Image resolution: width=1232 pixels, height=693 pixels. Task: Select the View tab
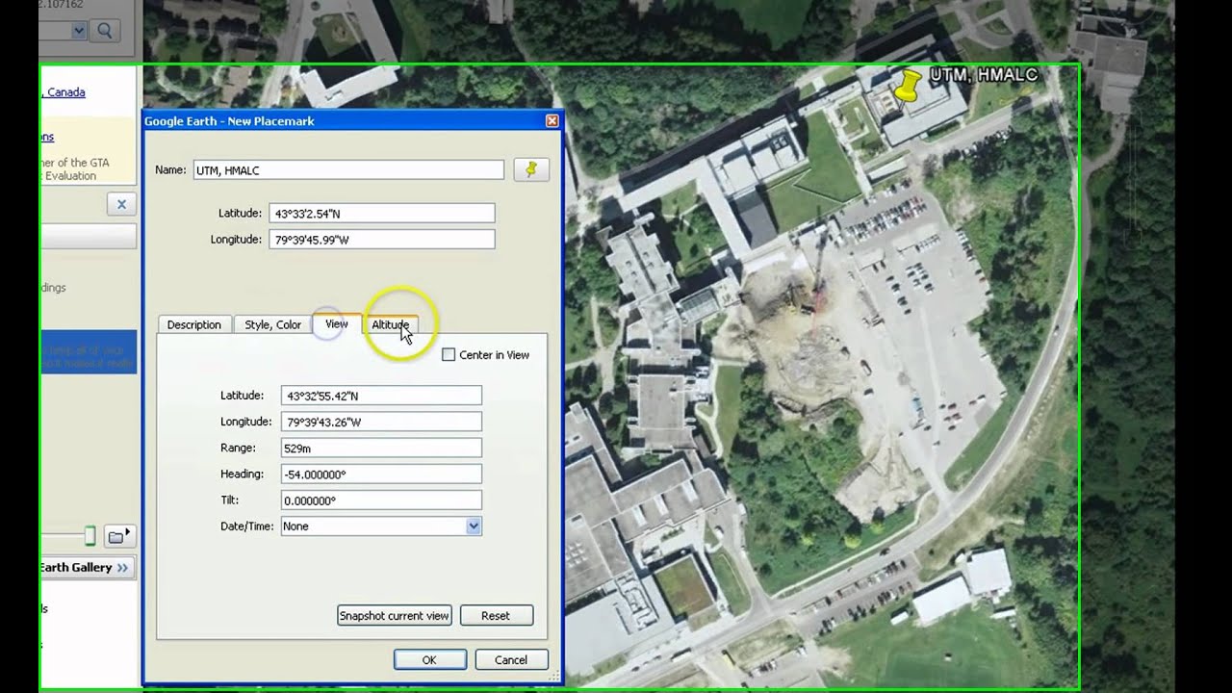pos(336,323)
